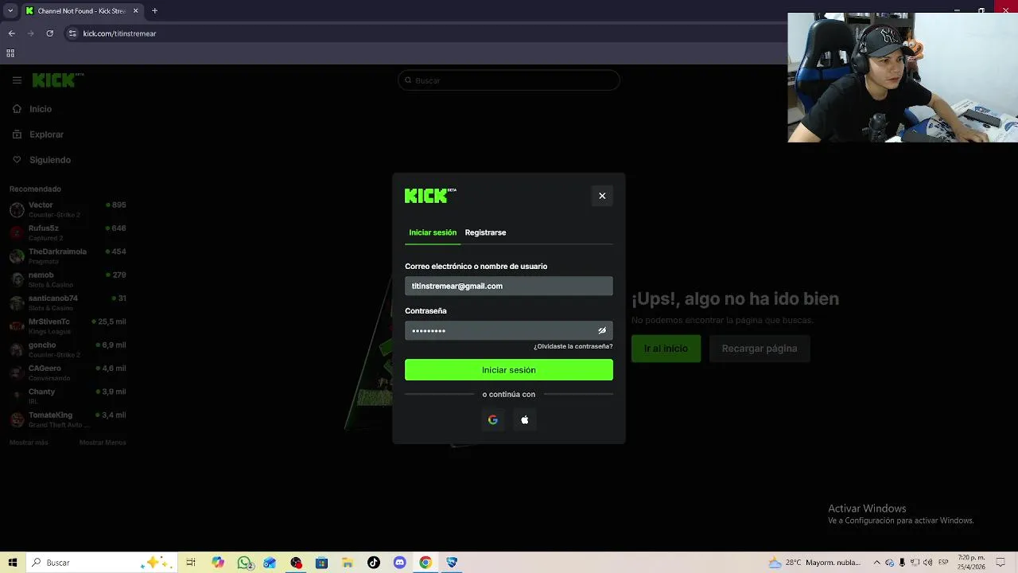
Task: Go back in browser
Action: point(11,33)
